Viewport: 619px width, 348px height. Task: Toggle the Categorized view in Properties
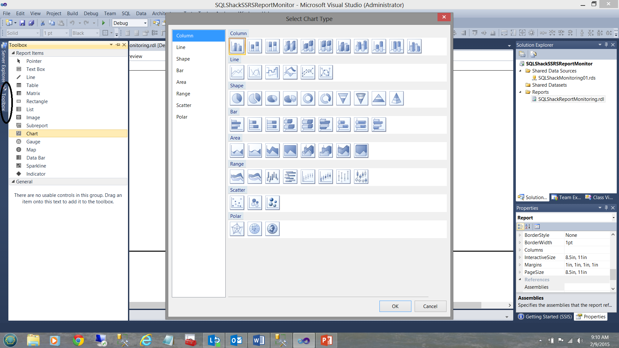click(520, 227)
